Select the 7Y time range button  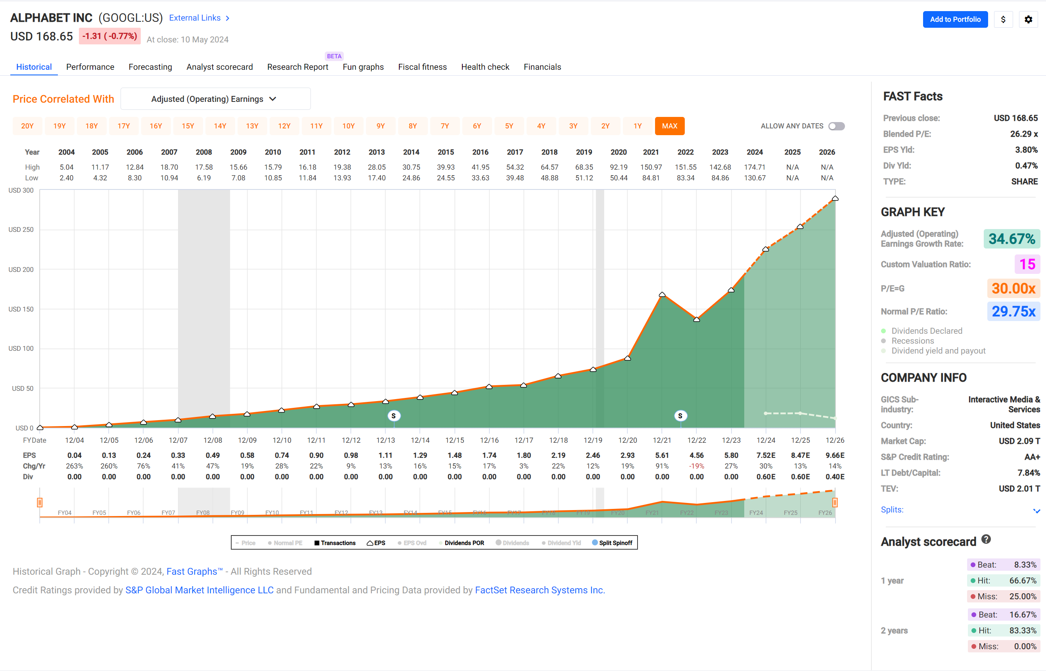444,126
